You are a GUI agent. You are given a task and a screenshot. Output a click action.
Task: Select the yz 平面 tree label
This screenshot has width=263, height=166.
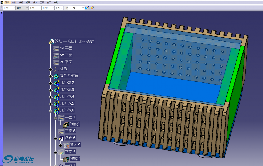point(66,55)
